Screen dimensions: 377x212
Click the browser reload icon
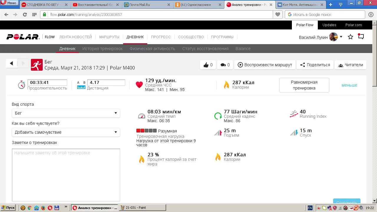(25, 14)
